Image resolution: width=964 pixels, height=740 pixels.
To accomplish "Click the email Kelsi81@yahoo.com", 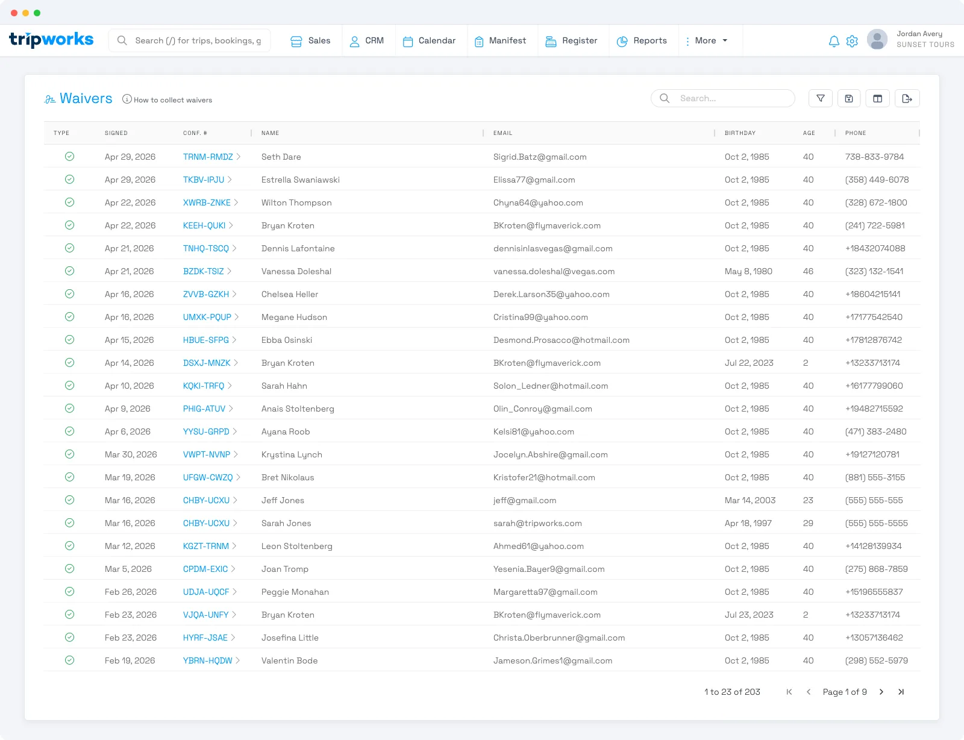I will (534, 431).
